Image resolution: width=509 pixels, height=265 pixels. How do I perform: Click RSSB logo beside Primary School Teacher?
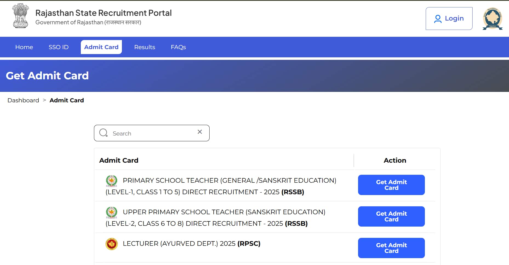pos(111,181)
